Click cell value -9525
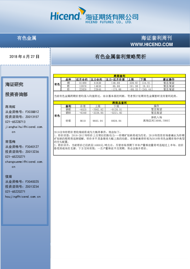 tap(83, 109)
